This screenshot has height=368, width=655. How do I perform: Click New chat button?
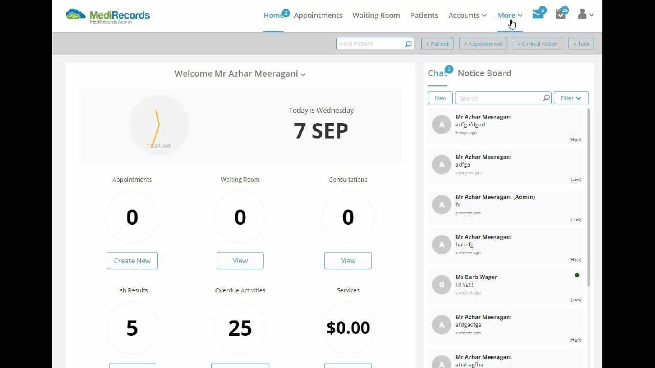(440, 98)
